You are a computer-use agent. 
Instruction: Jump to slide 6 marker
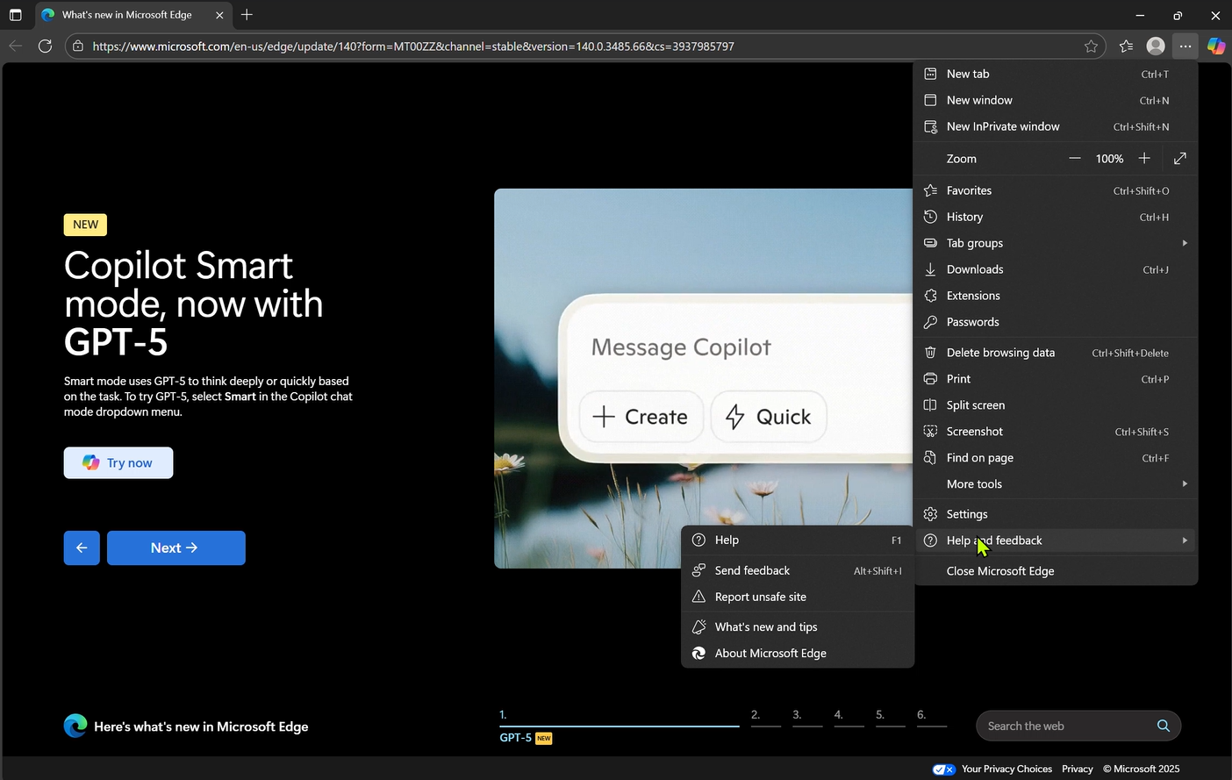click(932, 717)
